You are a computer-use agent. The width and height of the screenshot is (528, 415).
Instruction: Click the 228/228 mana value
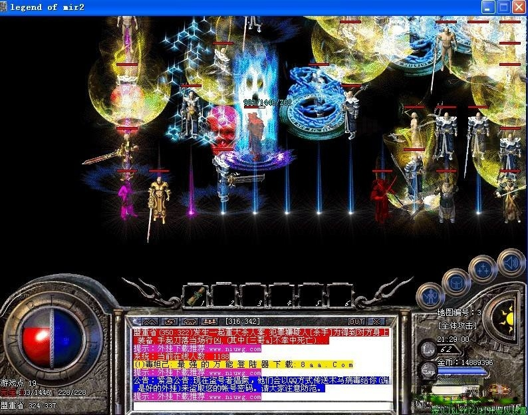[x=72, y=392]
